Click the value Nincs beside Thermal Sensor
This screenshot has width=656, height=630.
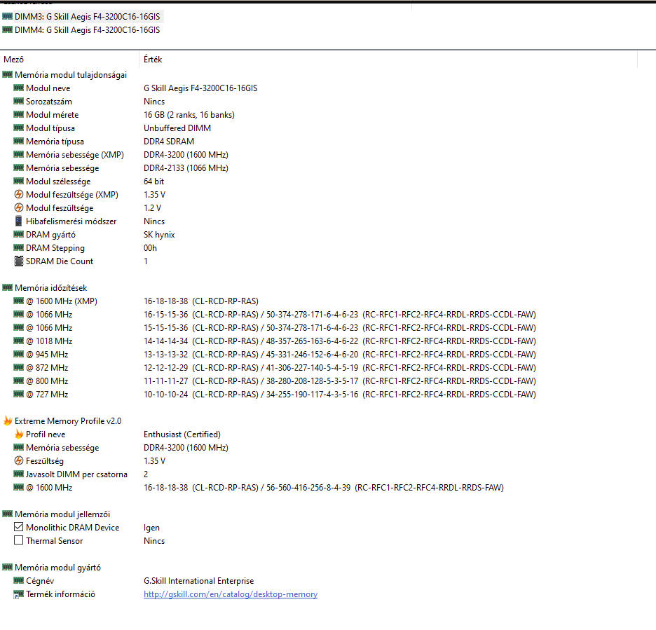tap(154, 541)
